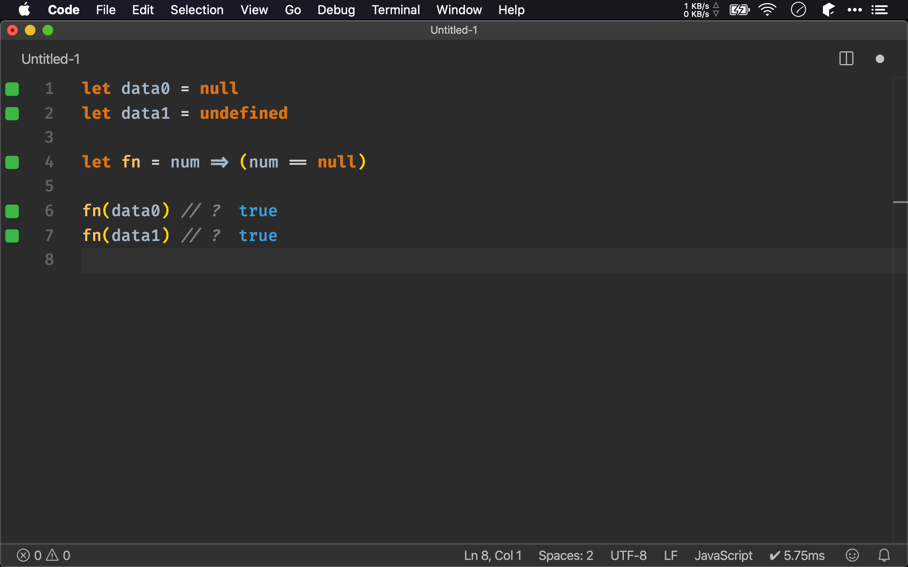The image size is (908, 567).
Task: Open the Terminal menu
Action: click(395, 10)
